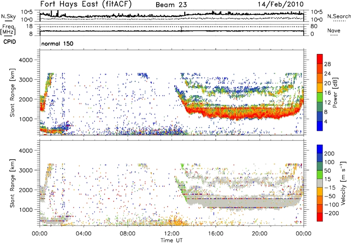Click the light green segment of Velocity colorbar
Viewport: 351px width, 243px height.
pyautogui.click(x=320, y=175)
